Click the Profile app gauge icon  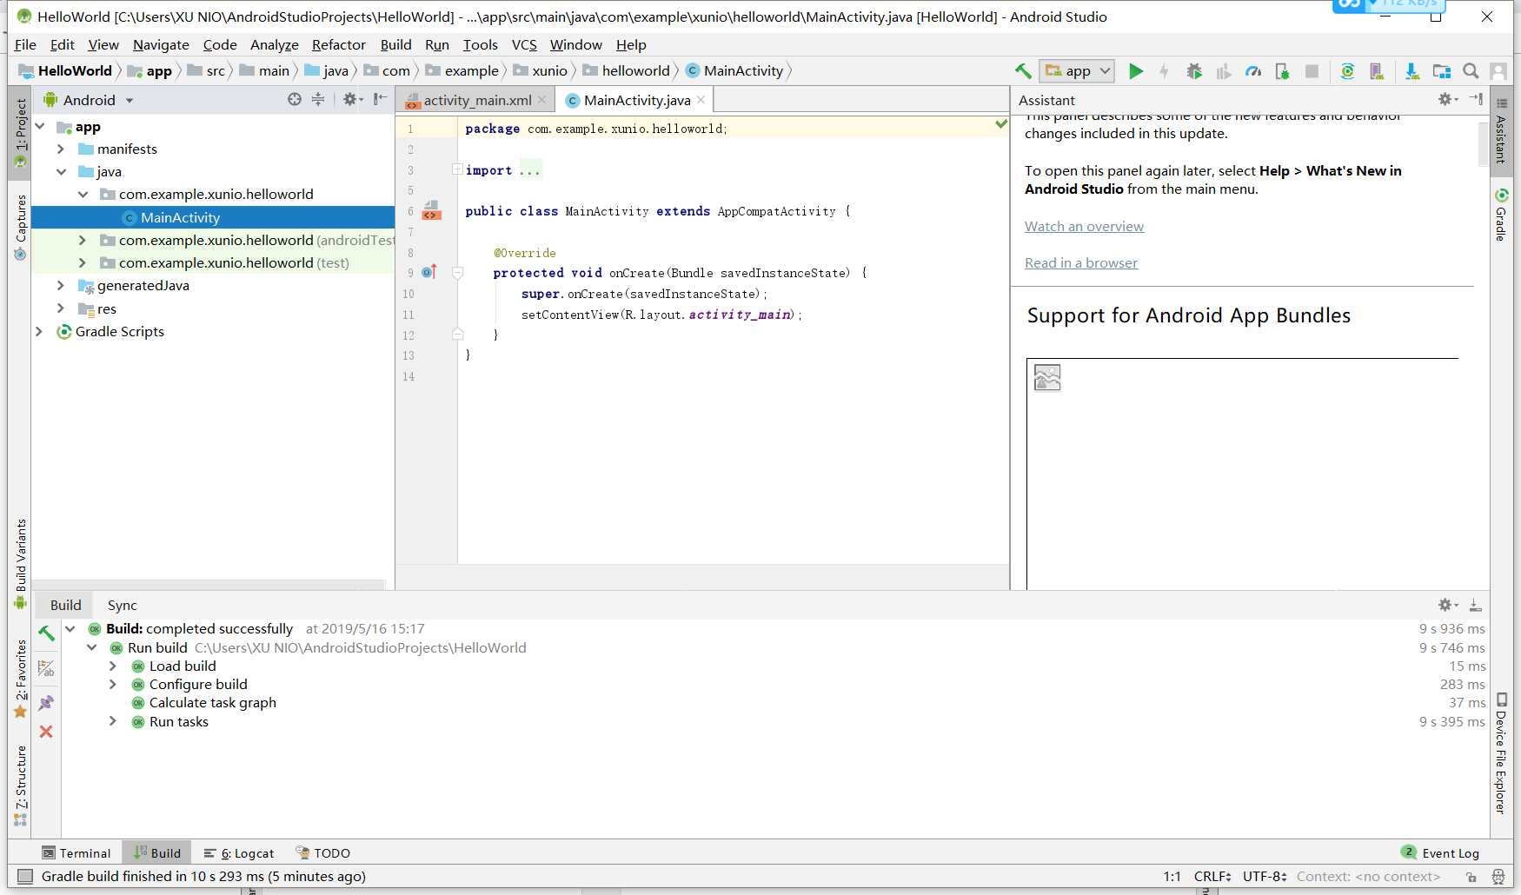pyautogui.click(x=1252, y=71)
